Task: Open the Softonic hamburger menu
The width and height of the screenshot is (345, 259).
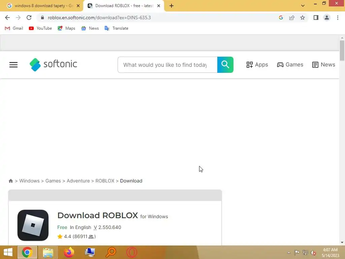Action: (x=13, y=65)
